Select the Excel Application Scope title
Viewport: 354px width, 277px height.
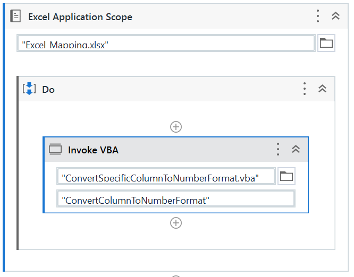coord(80,17)
